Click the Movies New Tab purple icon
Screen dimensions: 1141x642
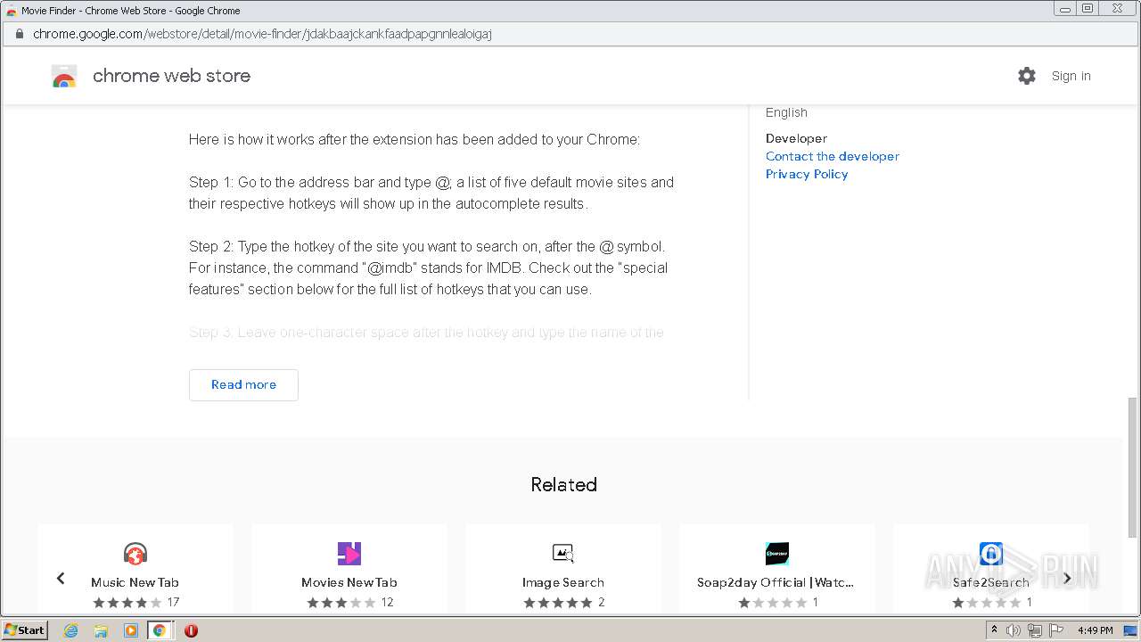349,554
